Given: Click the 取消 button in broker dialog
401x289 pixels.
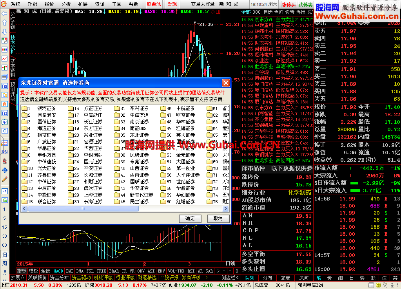Looking at the screenshot, I should [x=218, y=219].
